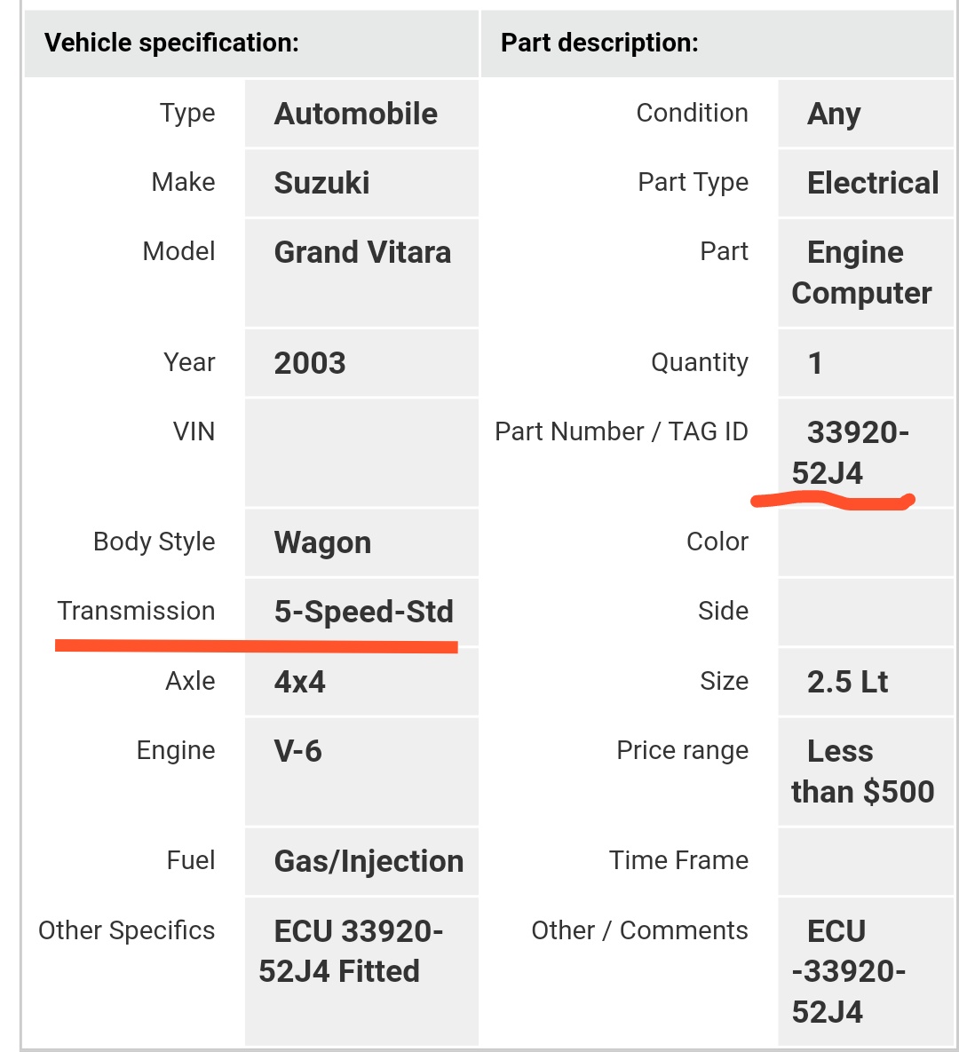Click the Any condition value
Image resolution: width=959 pixels, height=1052 pixels.
(834, 114)
